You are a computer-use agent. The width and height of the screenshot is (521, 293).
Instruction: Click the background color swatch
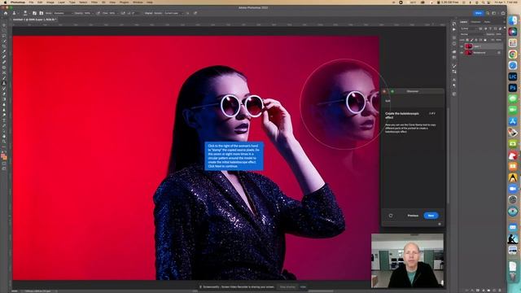tap(5, 157)
